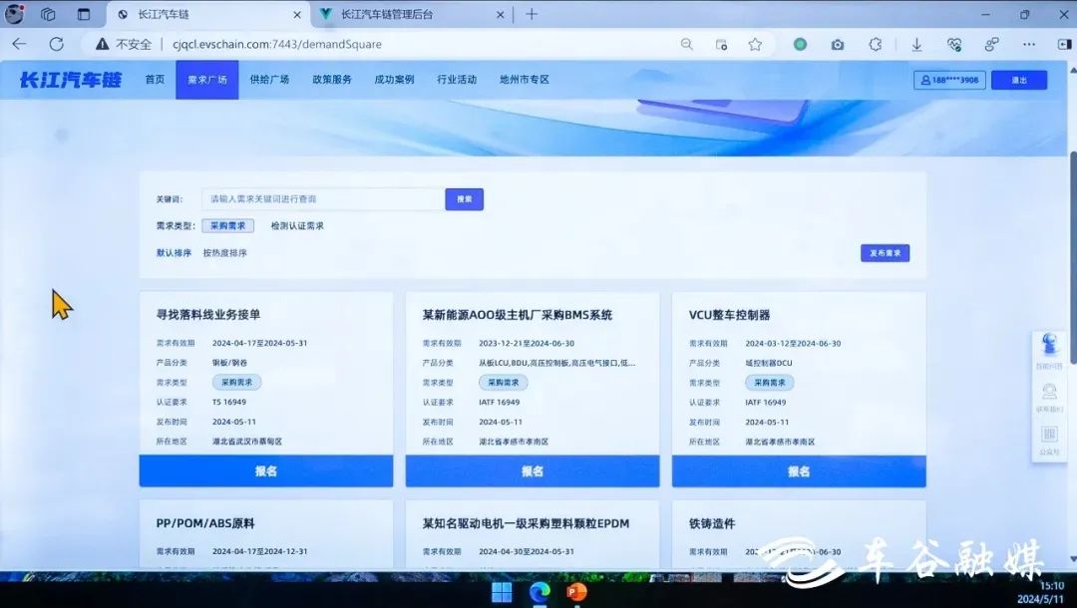Sort results by 按热度排序
Image resolution: width=1077 pixels, height=608 pixels.
tap(224, 253)
